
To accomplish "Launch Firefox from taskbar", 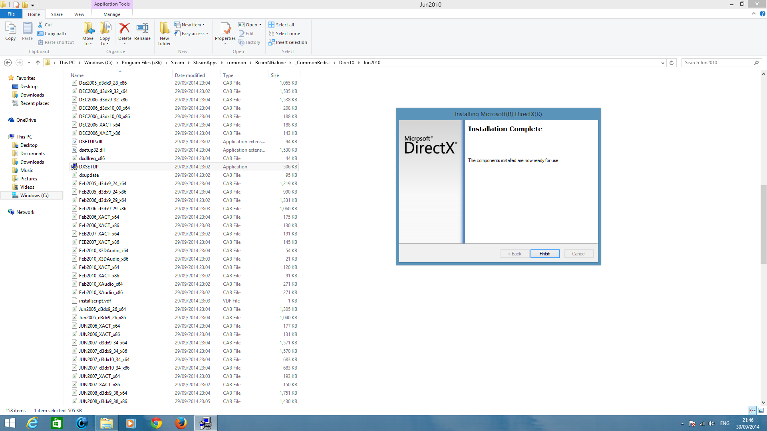I will (x=181, y=423).
